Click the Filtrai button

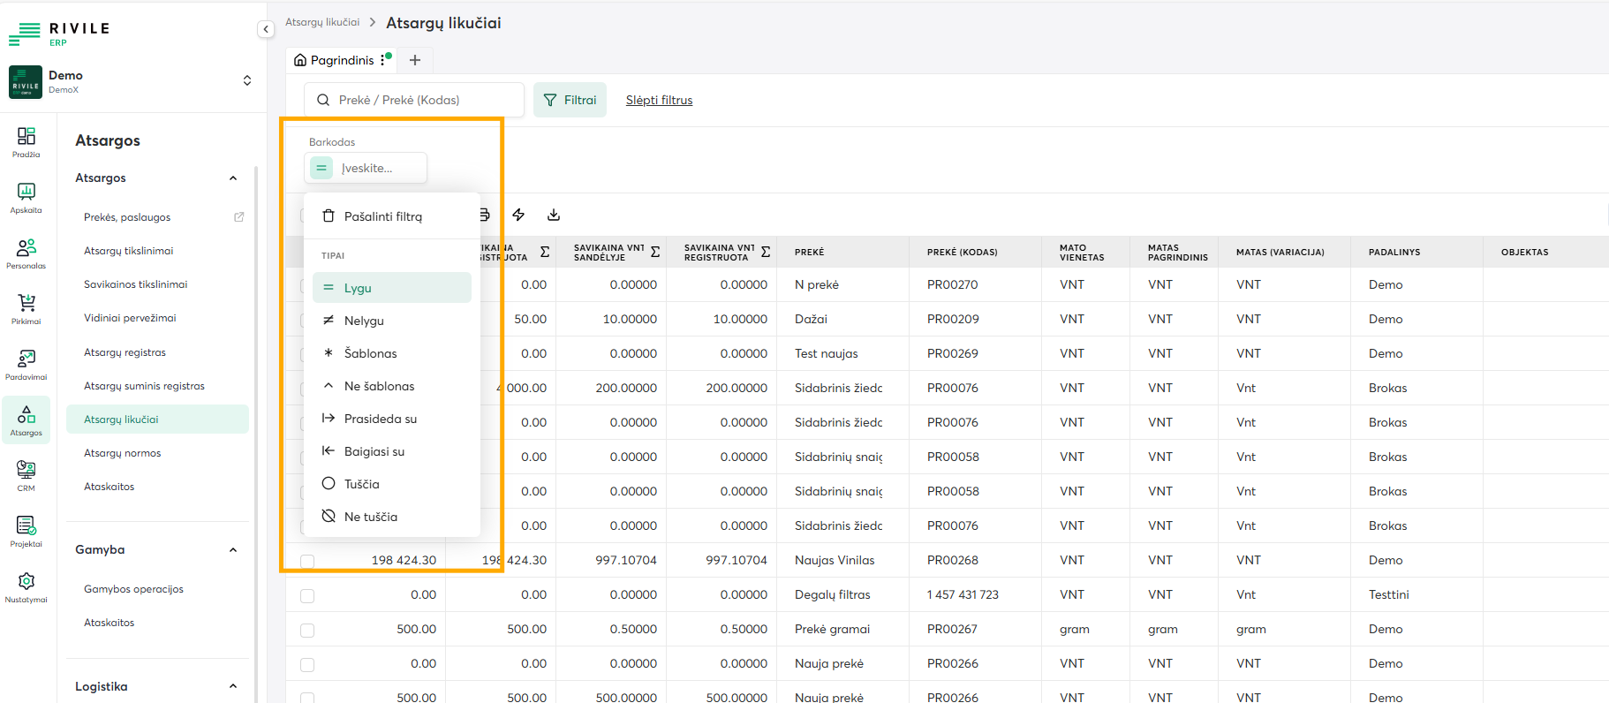(x=570, y=100)
